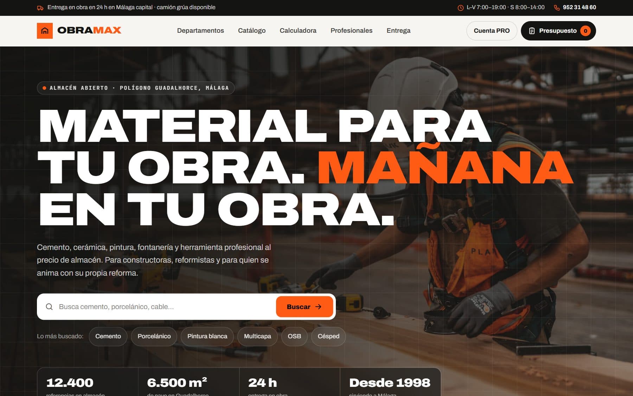The height and width of the screenshot is (396, 633).
Task: Click the magnifier icon in search box
Action: (x=49, y=307)
